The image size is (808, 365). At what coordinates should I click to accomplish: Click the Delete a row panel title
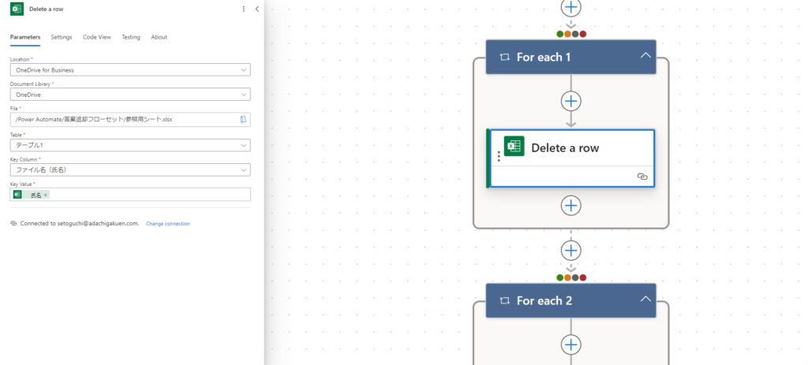coord(47,9)
